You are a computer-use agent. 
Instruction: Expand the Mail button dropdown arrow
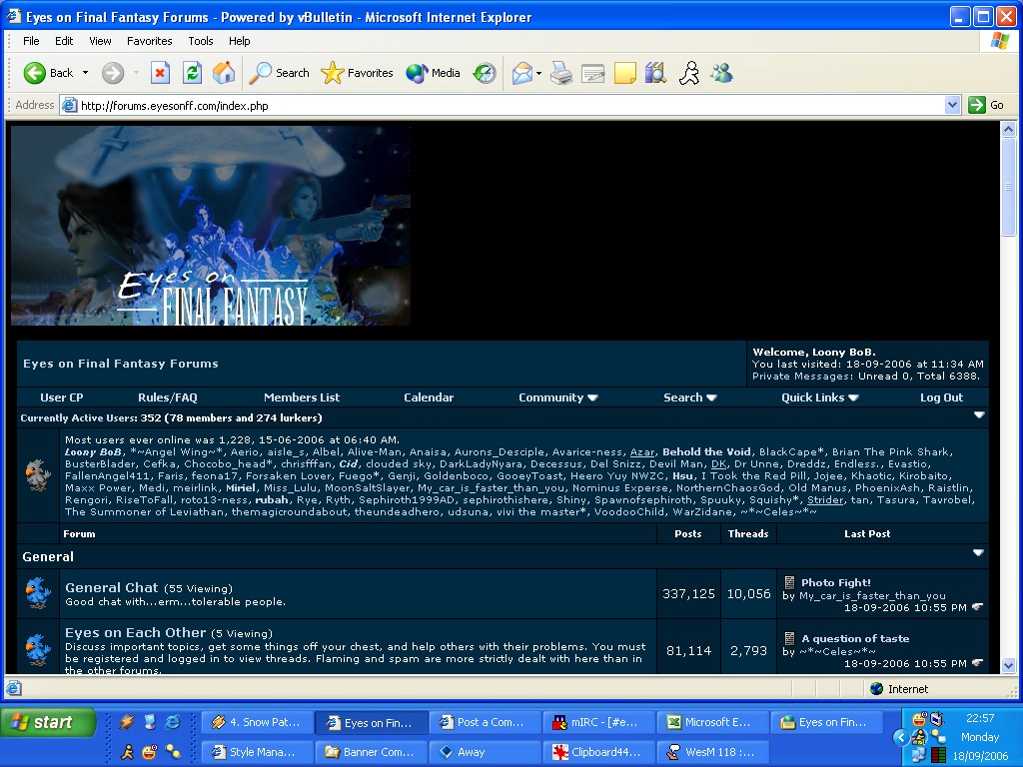pyautogui.click(x=538, y=73)
